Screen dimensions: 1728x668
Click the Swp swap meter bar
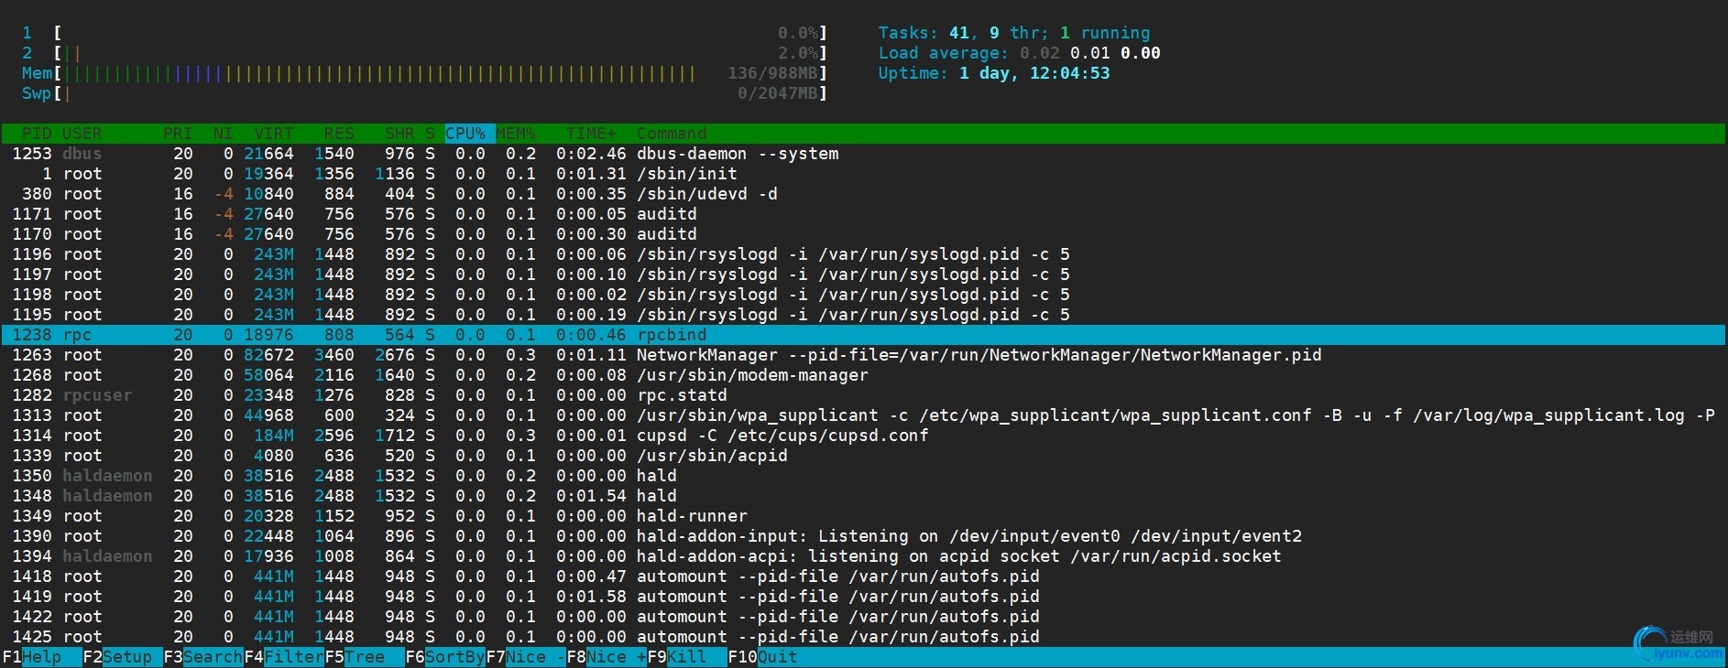(424, 93)
